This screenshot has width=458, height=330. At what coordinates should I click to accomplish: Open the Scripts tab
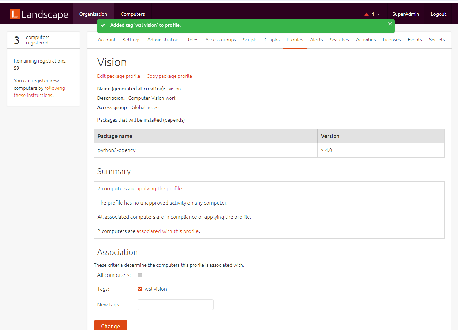(x=250, y=40)
